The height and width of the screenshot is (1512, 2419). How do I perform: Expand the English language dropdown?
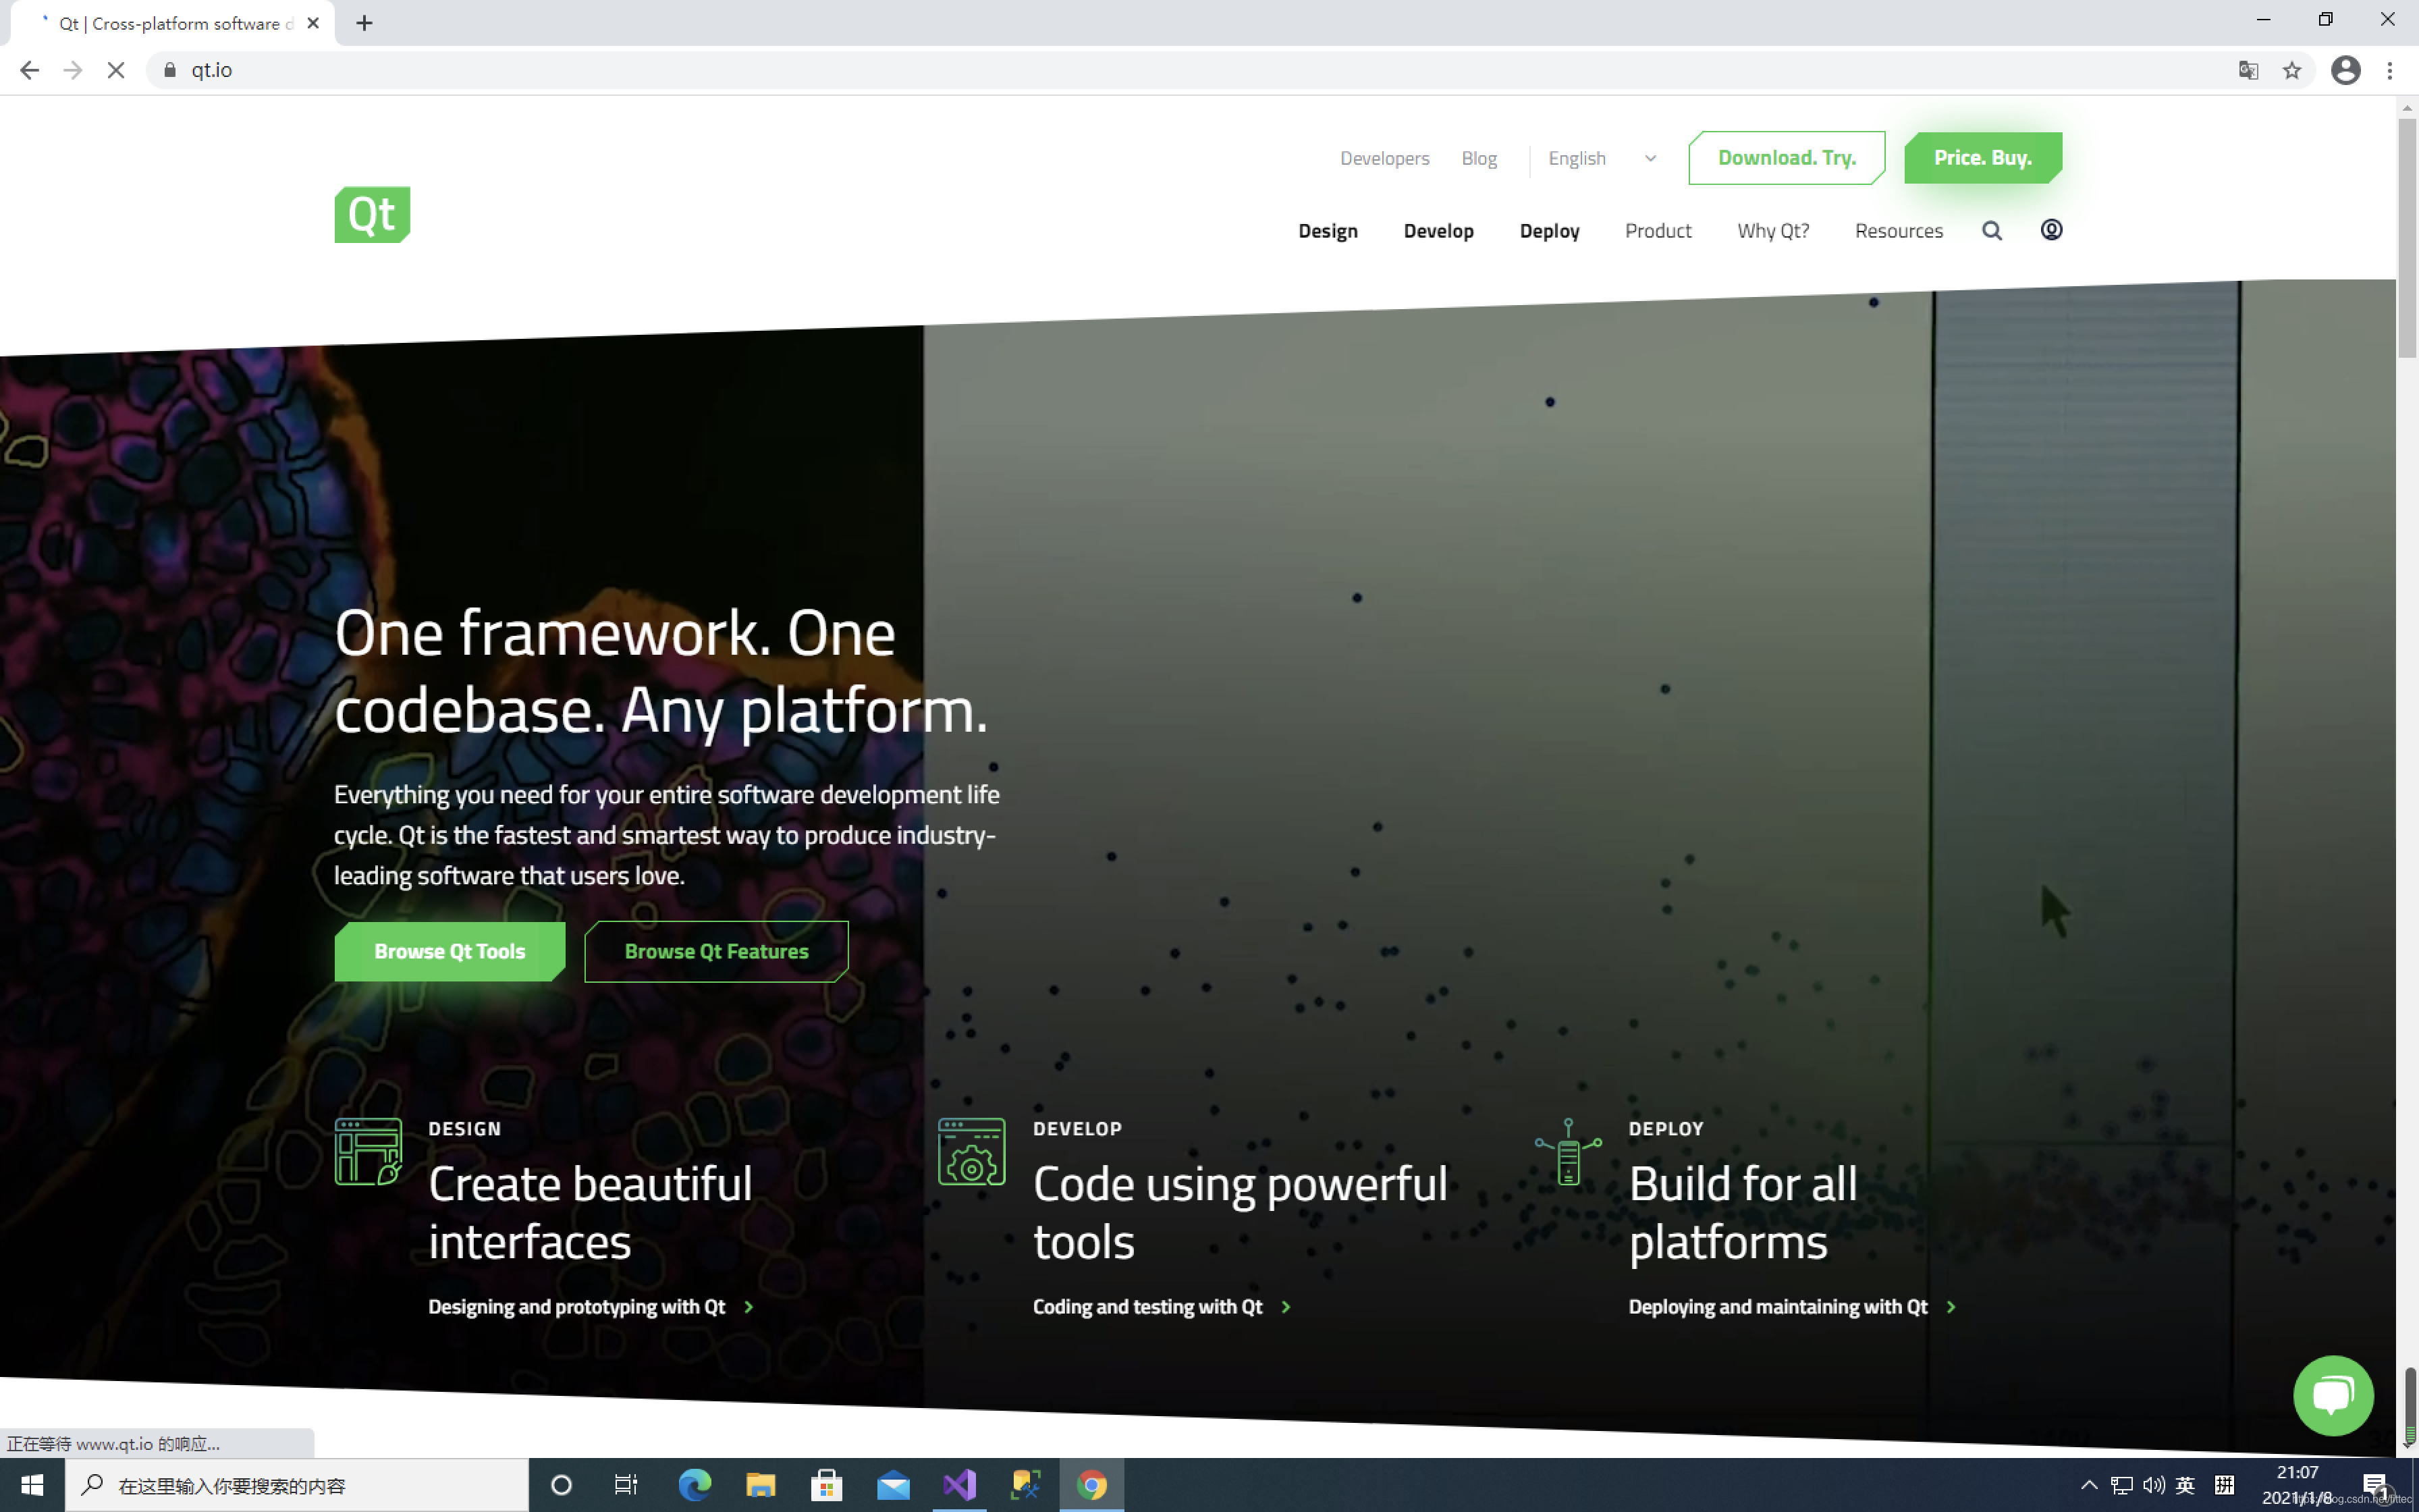1602,158
